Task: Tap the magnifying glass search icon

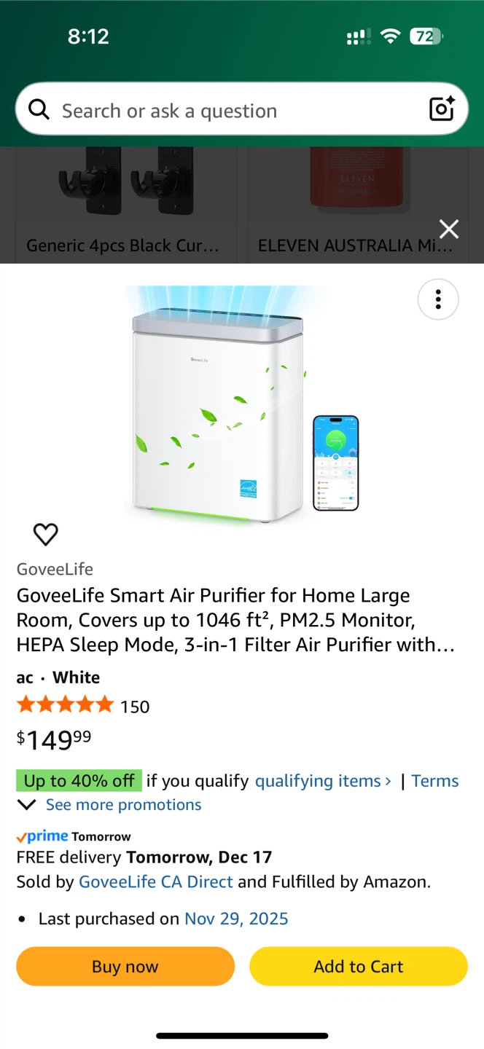Action: [39, 110]
